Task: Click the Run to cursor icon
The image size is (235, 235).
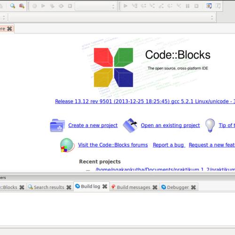Action: [134, 6]
